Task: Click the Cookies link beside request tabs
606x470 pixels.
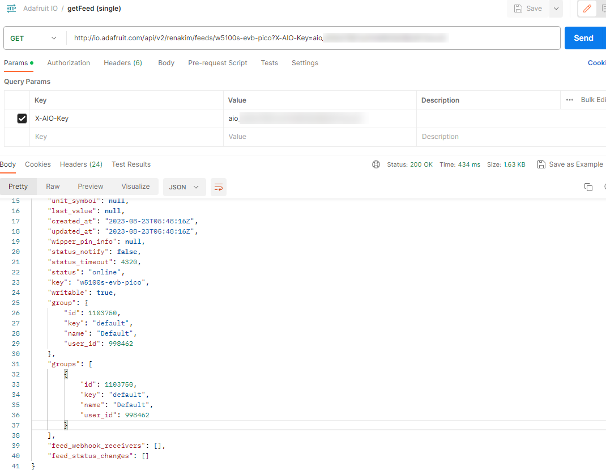Action: coord(597,63)
